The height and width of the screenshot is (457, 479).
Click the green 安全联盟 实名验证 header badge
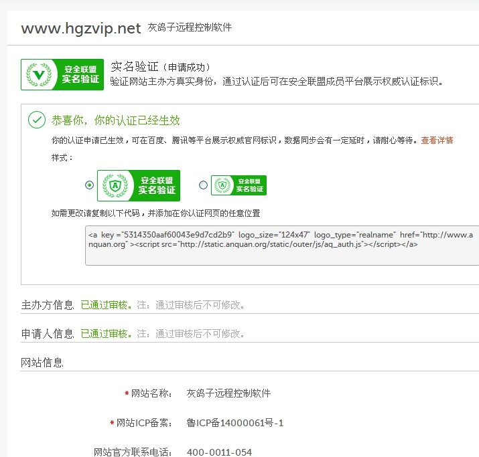pyautogui.click(x=62, y=74)
